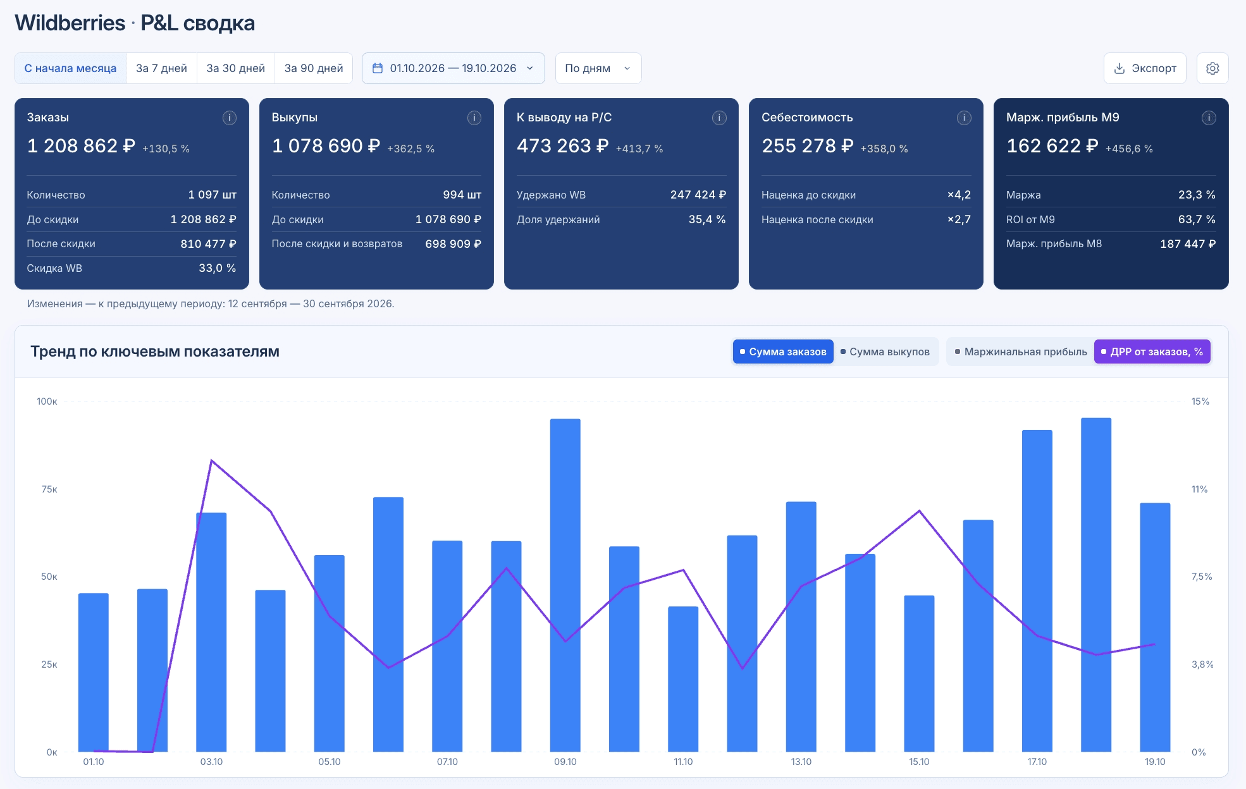Click the 03.10 bar in chart
The height and width of the screenshot is (789, 1246).
tap(211, 632)
